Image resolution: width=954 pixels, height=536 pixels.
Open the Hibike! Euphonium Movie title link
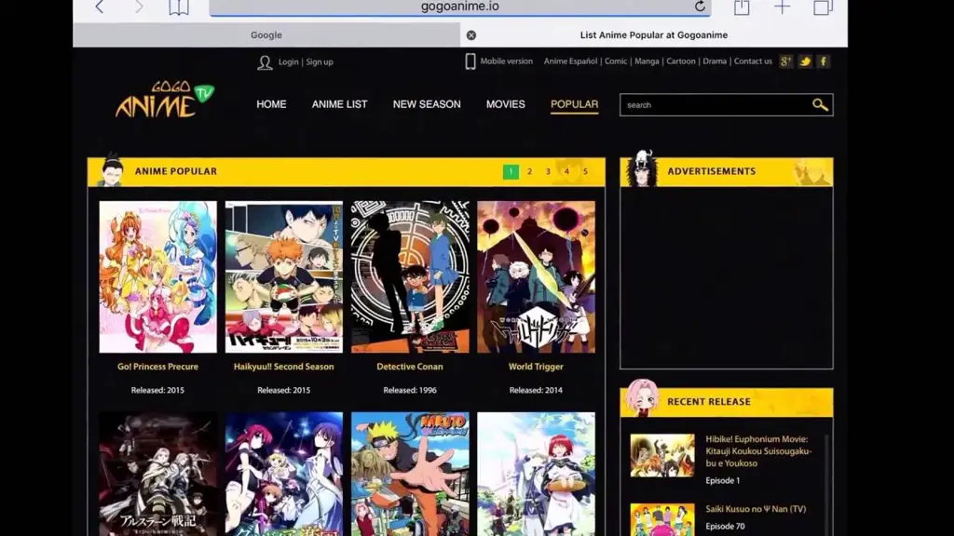pyautogui.click(x=758, y=451)
